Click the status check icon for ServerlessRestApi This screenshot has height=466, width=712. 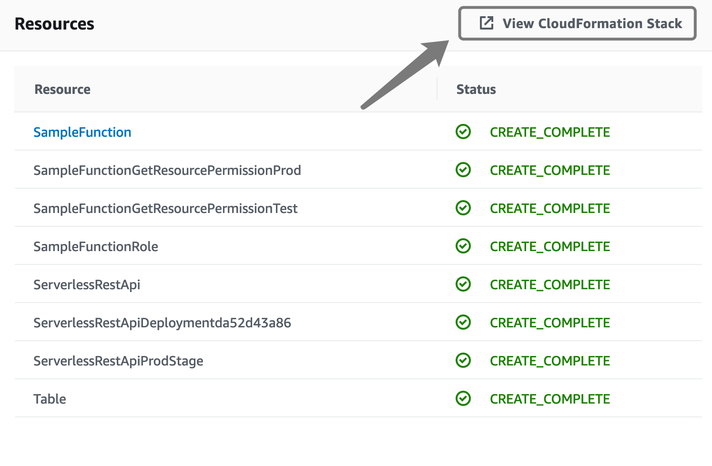pos(463,284)
